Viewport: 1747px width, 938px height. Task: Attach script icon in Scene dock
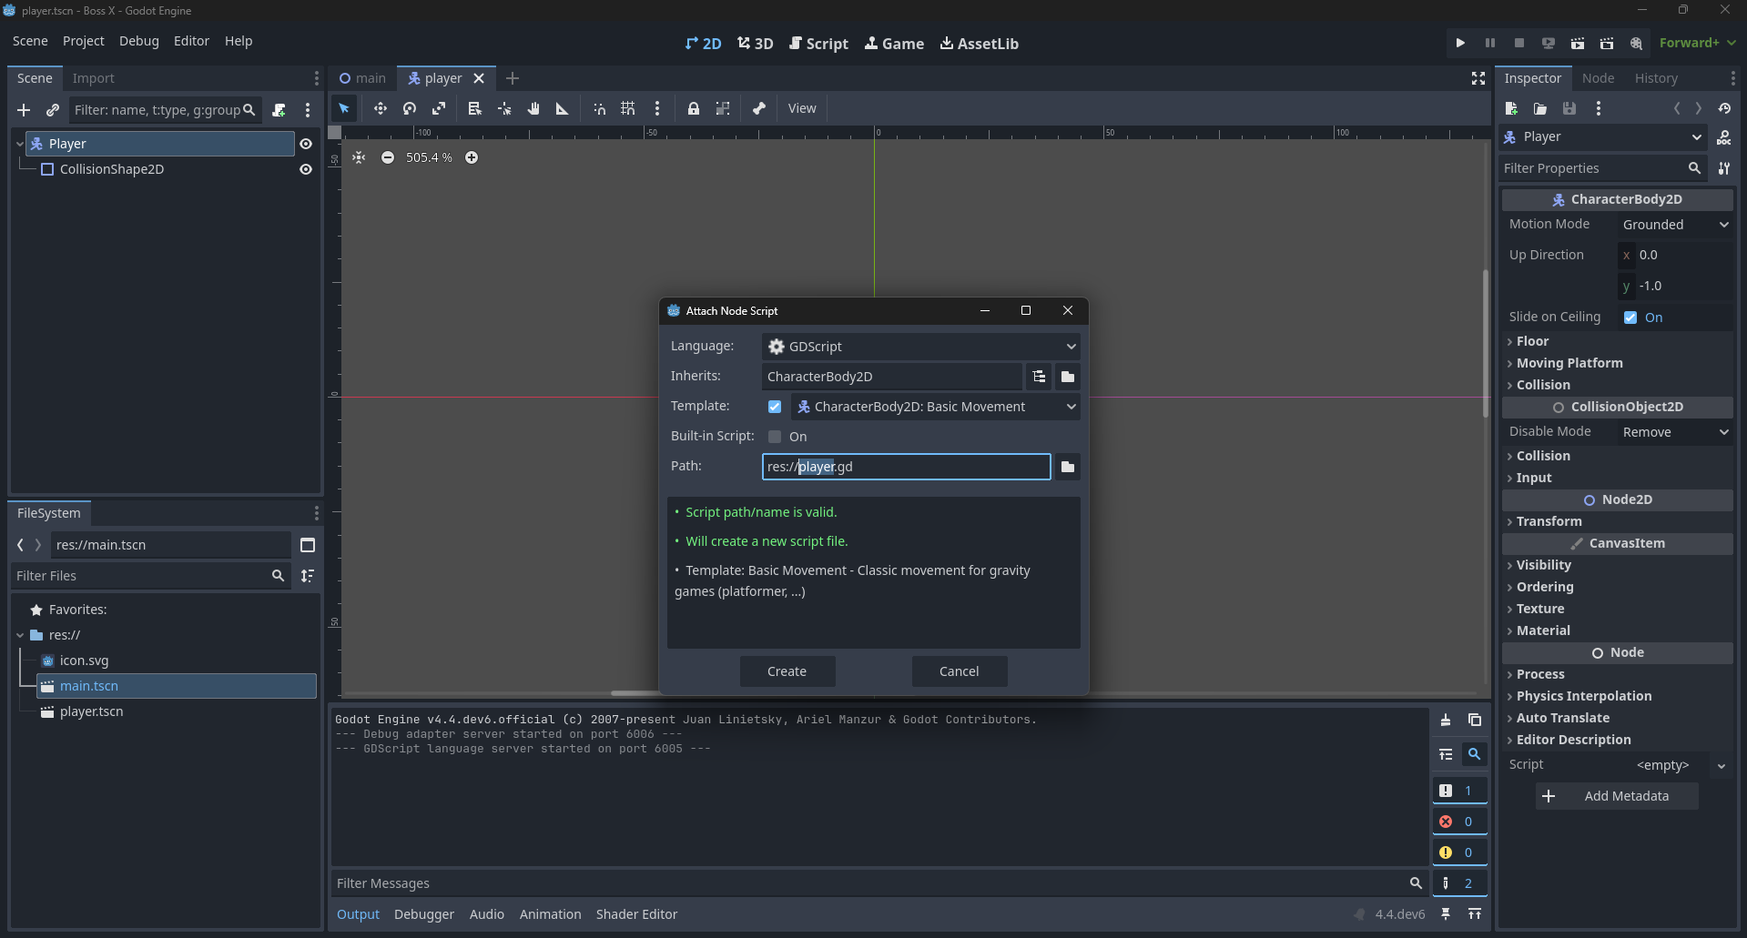279,110
